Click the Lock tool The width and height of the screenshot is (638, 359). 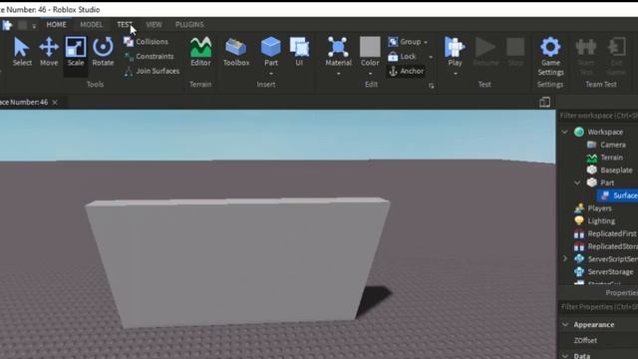click(402, 56)
